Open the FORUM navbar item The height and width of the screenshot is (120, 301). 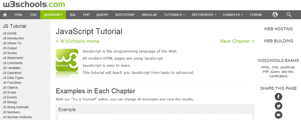point(256,15)
